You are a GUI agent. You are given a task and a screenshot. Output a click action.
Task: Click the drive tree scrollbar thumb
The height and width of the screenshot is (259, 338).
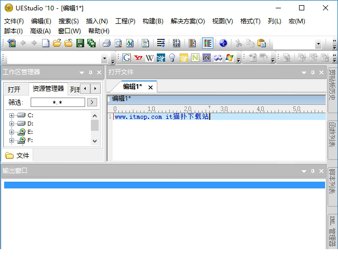(x=94, y=125)
